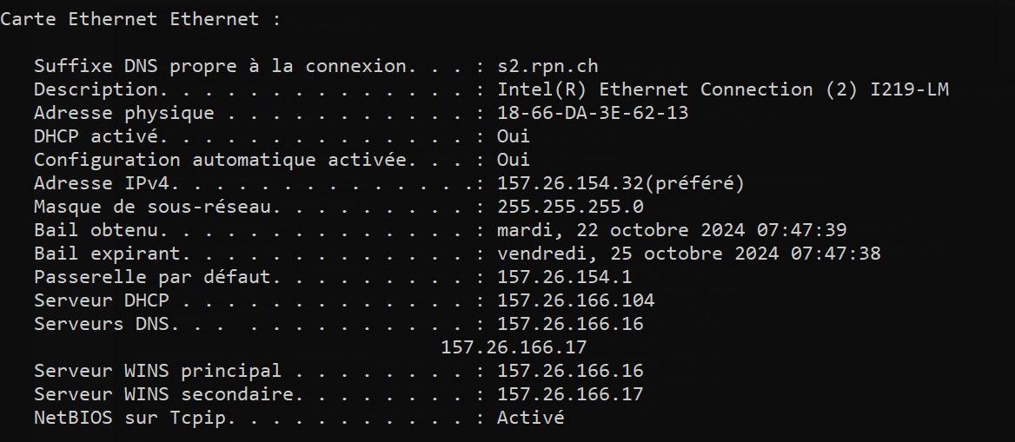Screen dimensions: 1015x442
Task: Click 'Oui' next to Configuration automatique activée
Action: pyautogui.click(x=513, y=159)
